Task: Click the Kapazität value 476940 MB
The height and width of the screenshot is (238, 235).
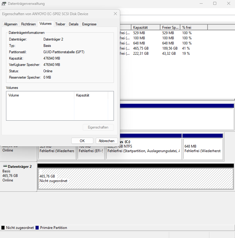Action: (x=52, y=58)
